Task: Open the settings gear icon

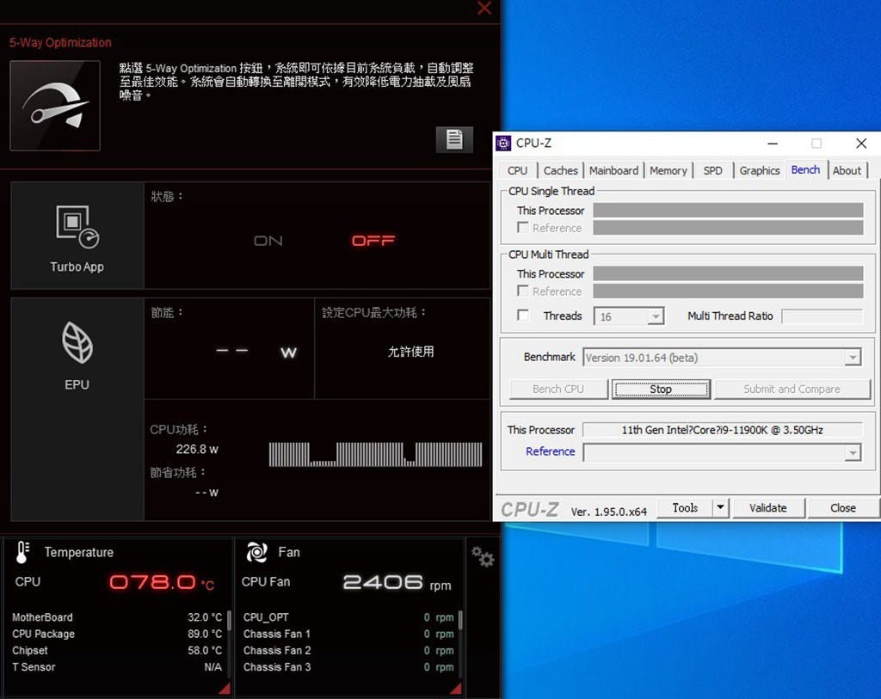Action: point(483,558)
